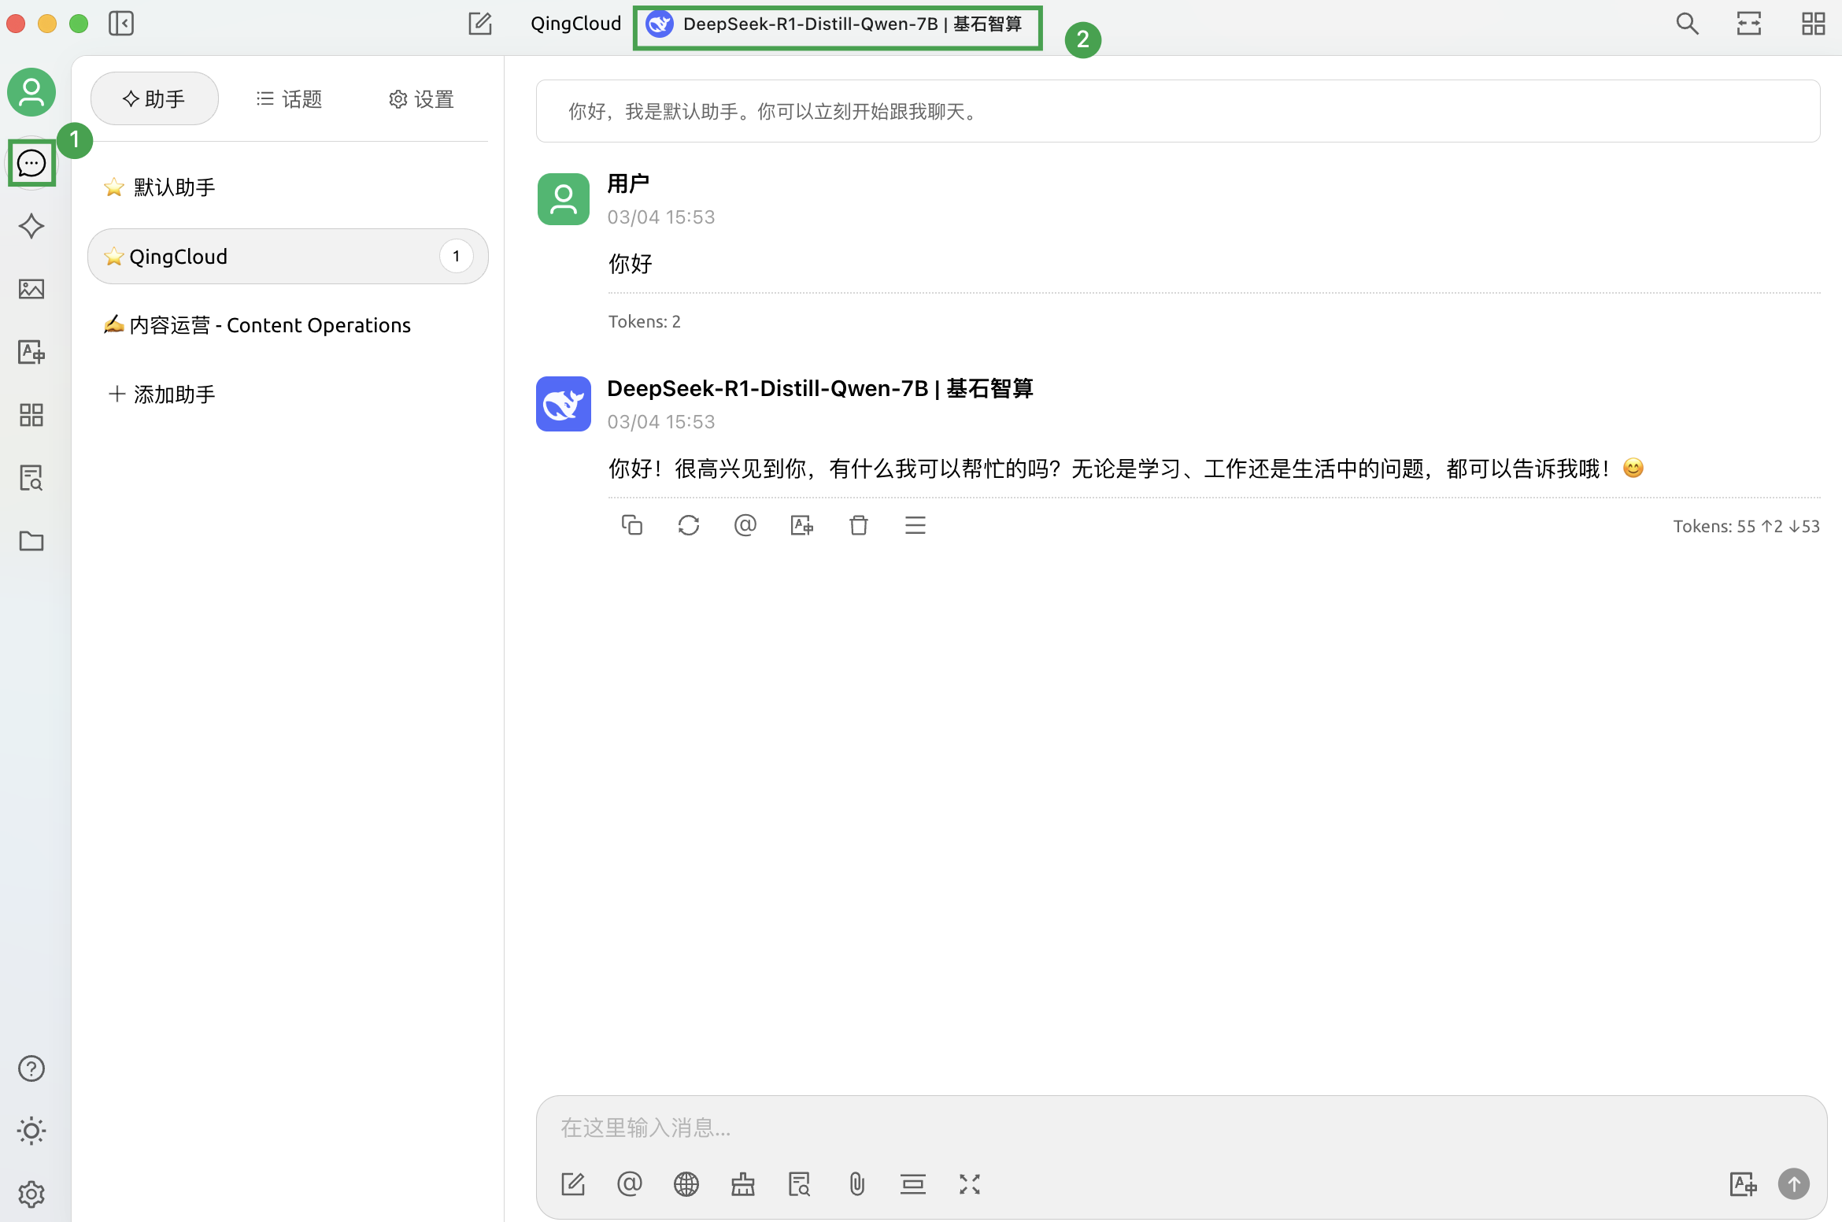This screenshot has height=1222, width=1842.
Task: Open the image painting sidebar icon
Action: (31, 289)
